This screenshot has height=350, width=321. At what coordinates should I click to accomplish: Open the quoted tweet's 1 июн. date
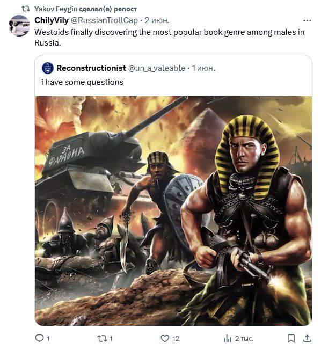[203, 68]
